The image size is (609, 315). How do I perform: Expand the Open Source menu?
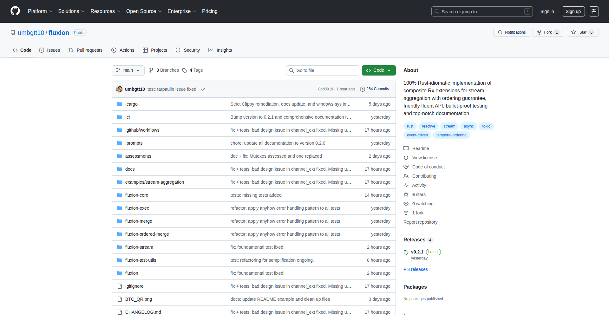point(144,11)
